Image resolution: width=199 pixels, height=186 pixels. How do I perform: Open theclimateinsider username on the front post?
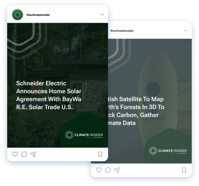[x=38, y=15]
